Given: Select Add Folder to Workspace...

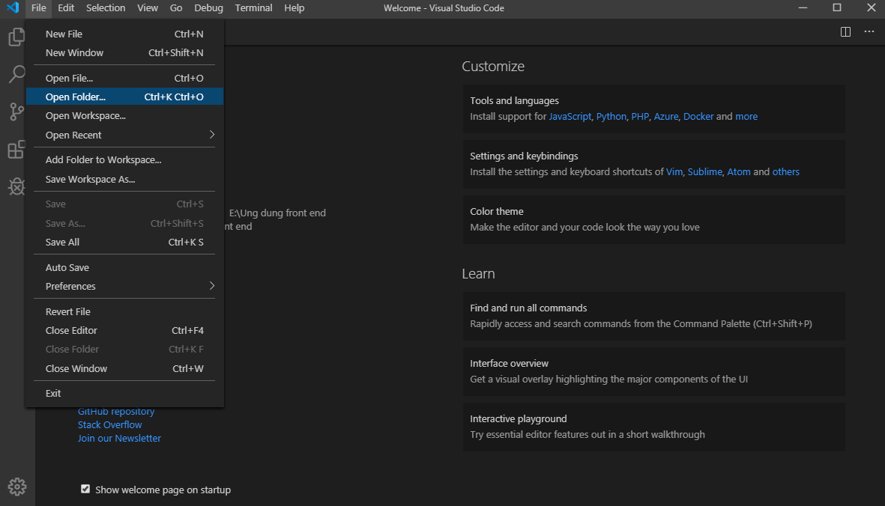Looking at the screenshot, I should (x=124, y=160).
